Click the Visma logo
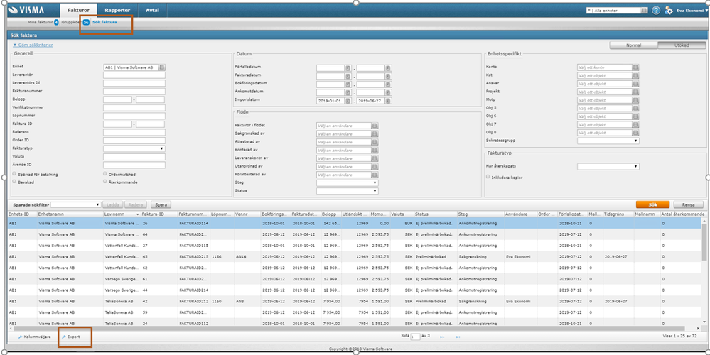710x355 pixels. tap(28, 9)
